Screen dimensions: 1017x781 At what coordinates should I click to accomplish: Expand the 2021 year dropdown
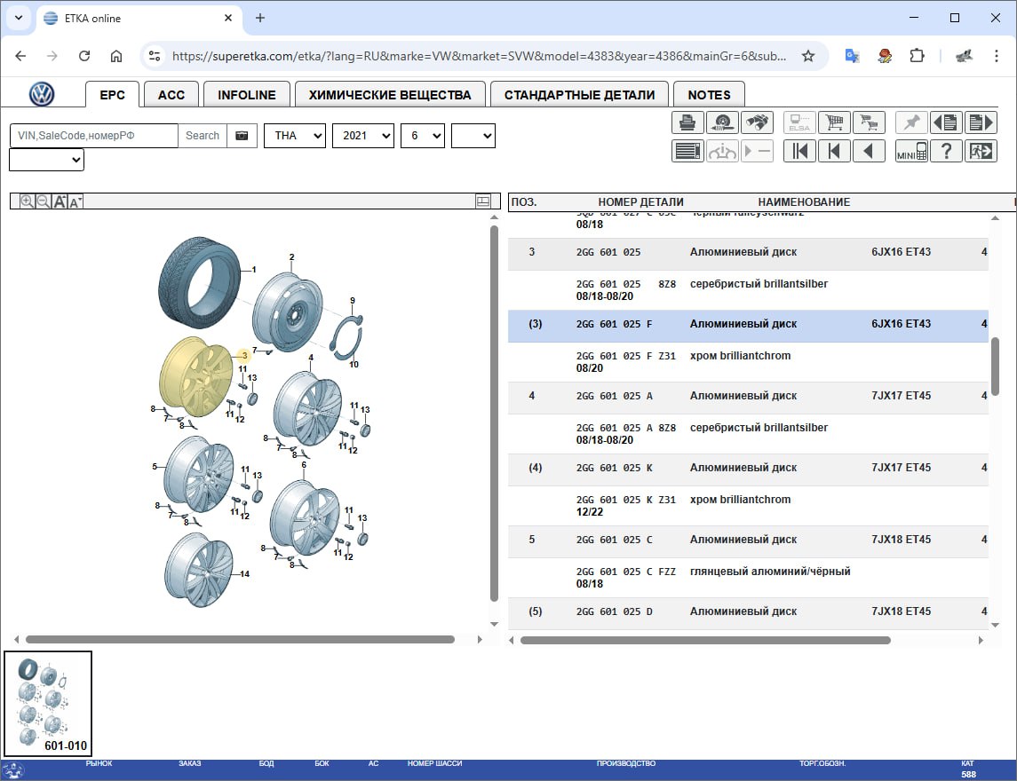pyautogui.click(x=363, y=136)
